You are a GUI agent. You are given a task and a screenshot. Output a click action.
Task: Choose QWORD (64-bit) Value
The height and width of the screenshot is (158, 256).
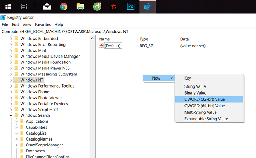(209, 106)
